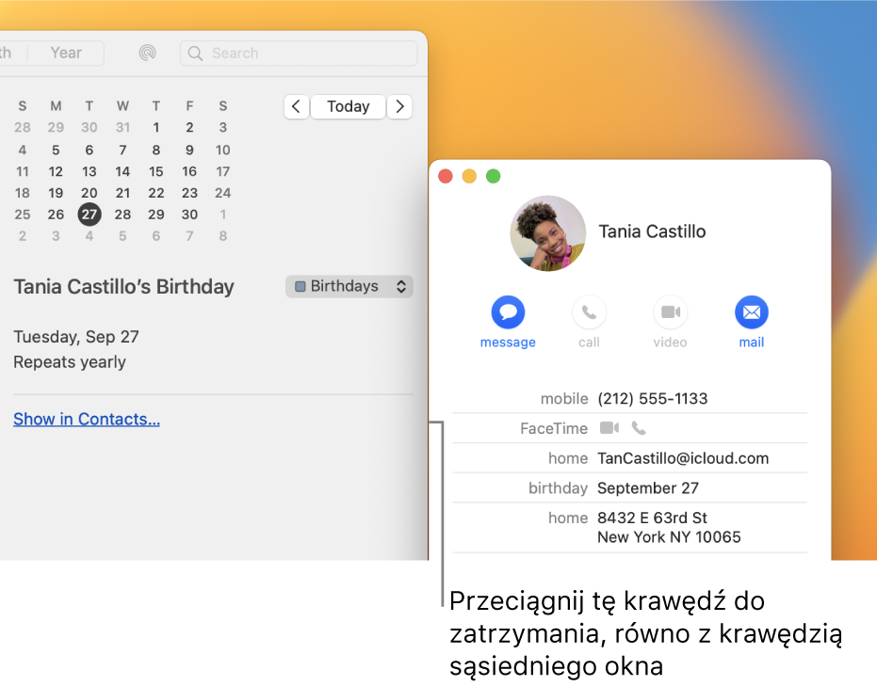Image resolution: width=877 pixels, height=686 pixels.
Task: Click the availability icon beside Search
Action: click(147, 53)
